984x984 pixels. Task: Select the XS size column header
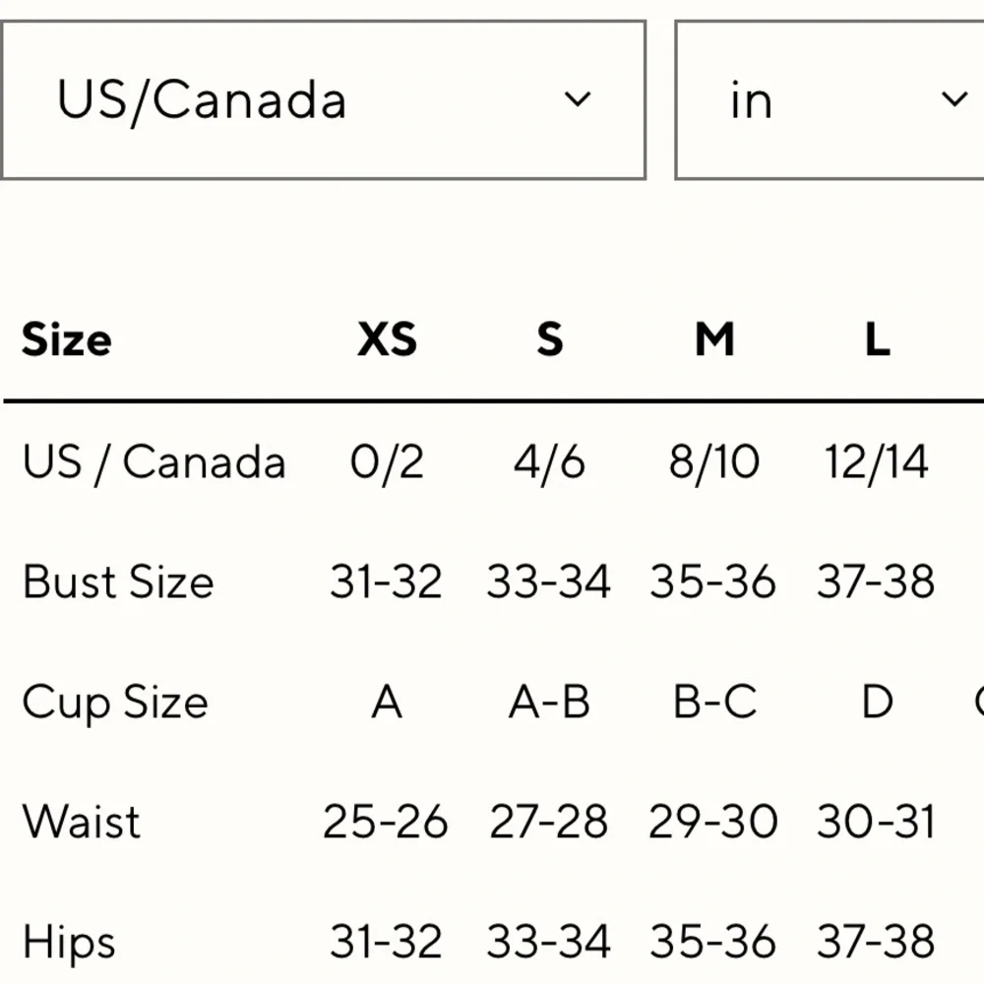pos(387,339)
